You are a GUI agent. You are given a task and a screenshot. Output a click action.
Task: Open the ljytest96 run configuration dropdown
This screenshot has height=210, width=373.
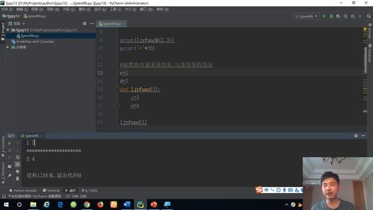(306, 16)
